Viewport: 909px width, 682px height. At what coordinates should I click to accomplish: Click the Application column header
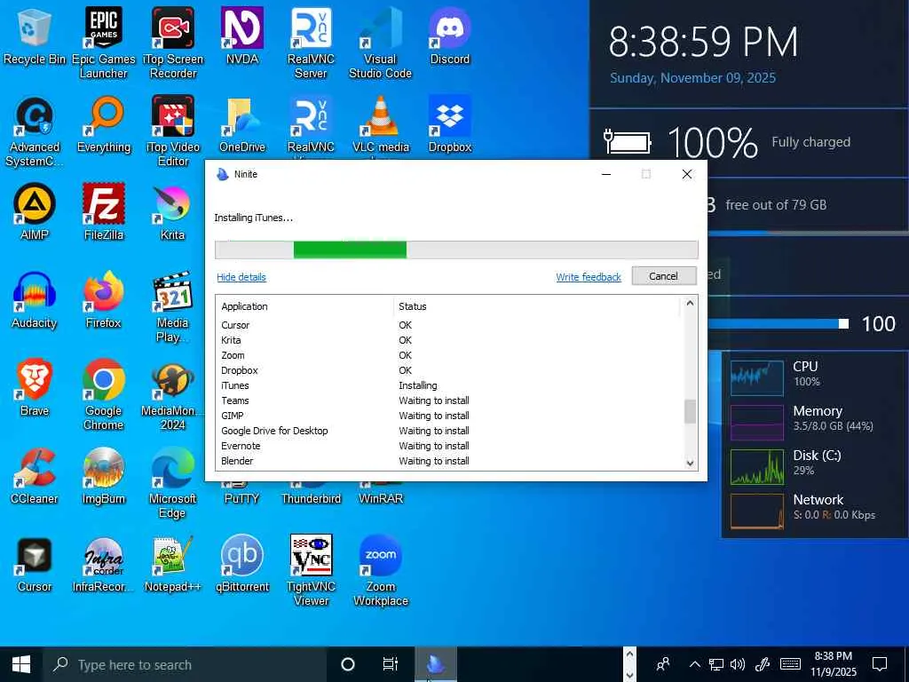305,306
